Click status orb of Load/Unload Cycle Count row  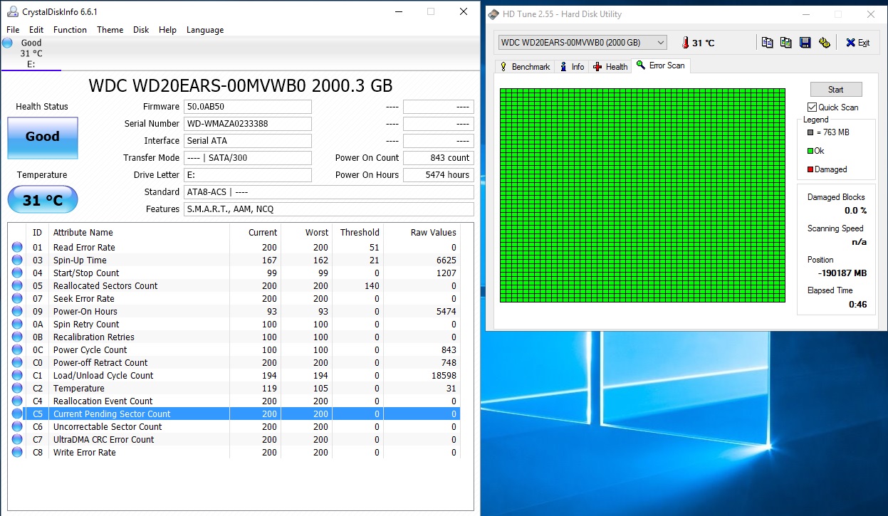click(x=17, y=376)
